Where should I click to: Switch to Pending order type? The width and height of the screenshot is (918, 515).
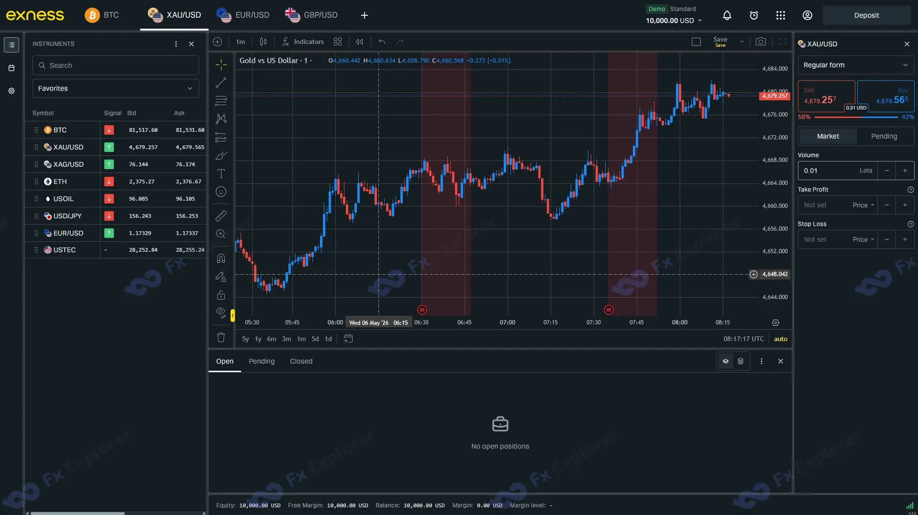[x=884, y=136]
